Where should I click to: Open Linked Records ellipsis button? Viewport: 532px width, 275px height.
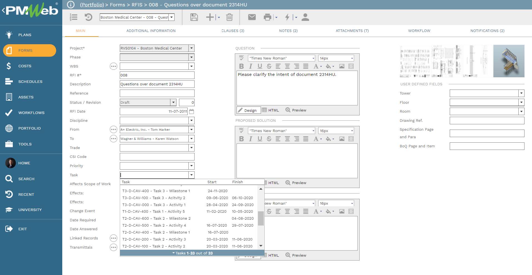tap(113, 238)
